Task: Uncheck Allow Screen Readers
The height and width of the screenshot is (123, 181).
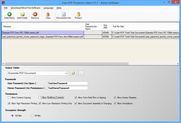Action: tap(115, 98)
